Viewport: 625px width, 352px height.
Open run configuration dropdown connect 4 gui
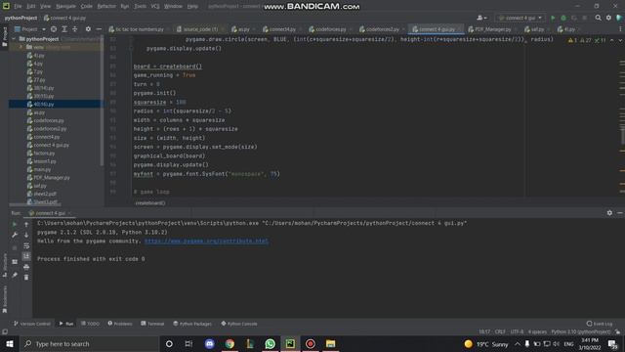click(520, 18)
